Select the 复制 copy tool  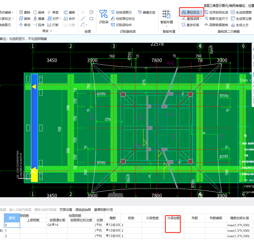click(x=25, y=19)
